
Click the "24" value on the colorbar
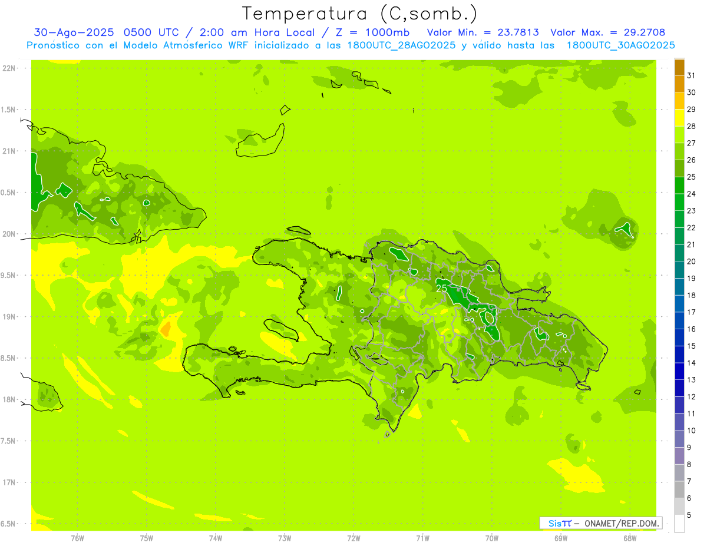(692, 194)
